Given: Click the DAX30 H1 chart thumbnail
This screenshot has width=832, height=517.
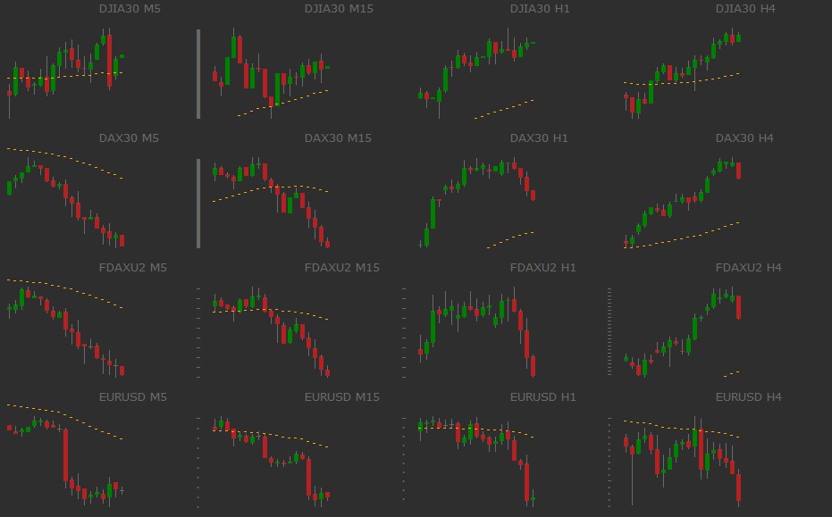Looking at the screenshot, I should (x=476, y=198).
